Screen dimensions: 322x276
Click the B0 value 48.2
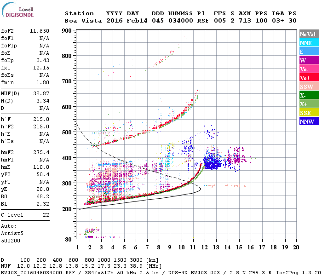pos(43,196)
